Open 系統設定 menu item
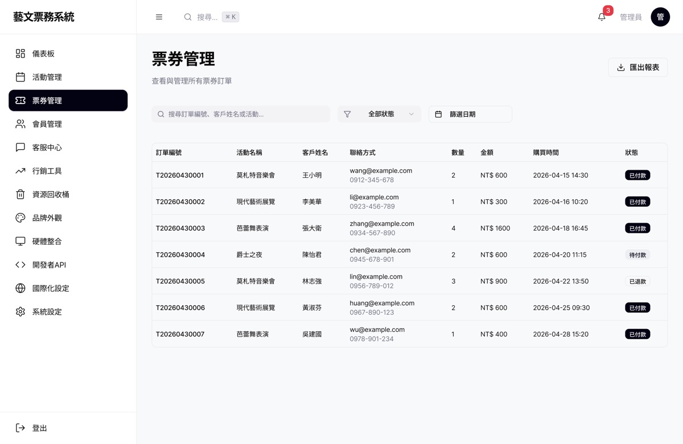Screen dimensions: 683x444 click(68, 311)
